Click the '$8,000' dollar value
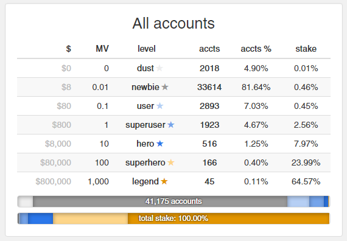 click(58, 144)
